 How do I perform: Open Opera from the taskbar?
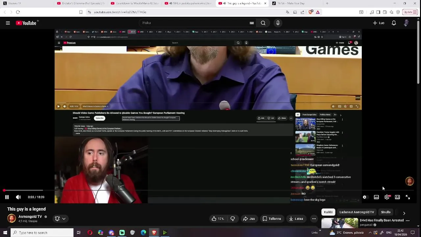pos(90,233)
